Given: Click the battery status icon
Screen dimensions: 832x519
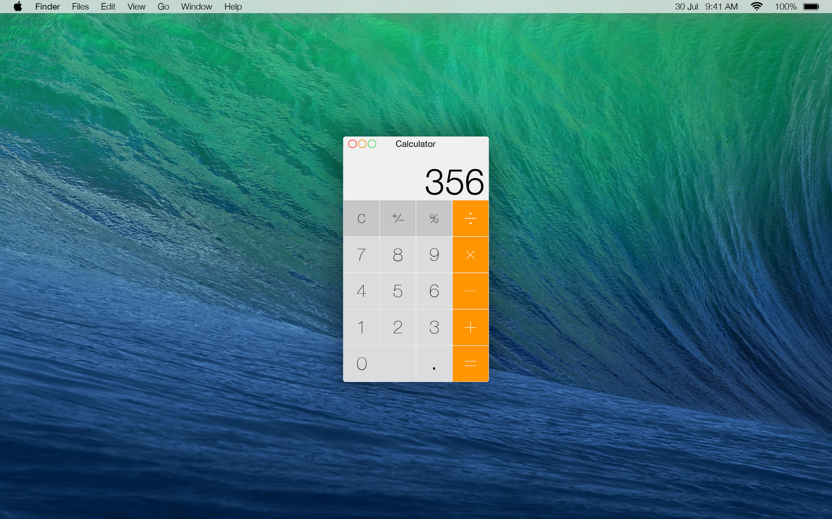Looking at the screenshot, I should click(810, 7).
